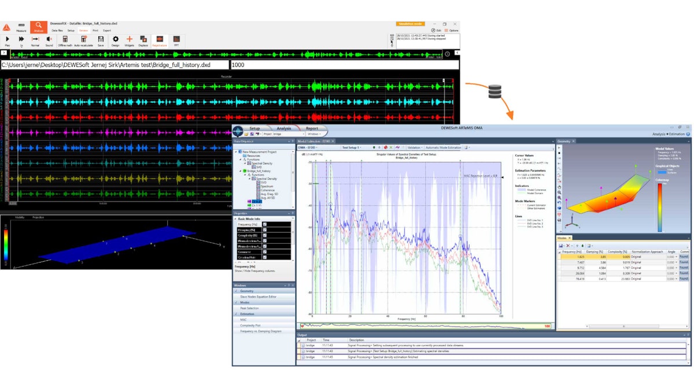
Task: Click the Auto-recalculate icon
Action: tap(84, 40)
